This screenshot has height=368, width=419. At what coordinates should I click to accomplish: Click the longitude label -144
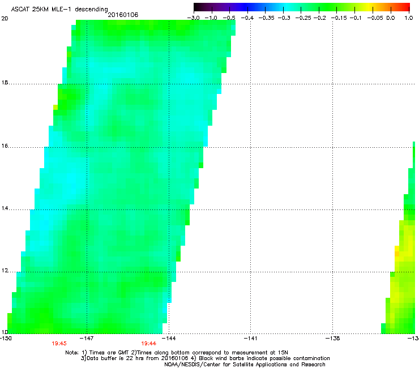(169, 339)
